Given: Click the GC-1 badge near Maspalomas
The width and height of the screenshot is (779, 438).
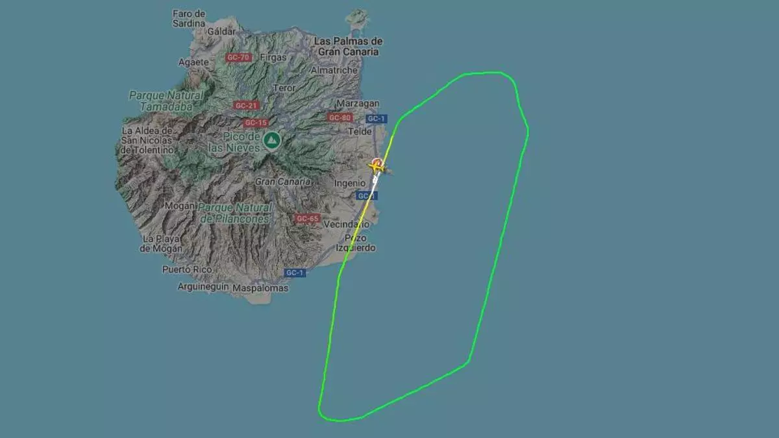Looking at the screenshot, I should coord(295,273).
